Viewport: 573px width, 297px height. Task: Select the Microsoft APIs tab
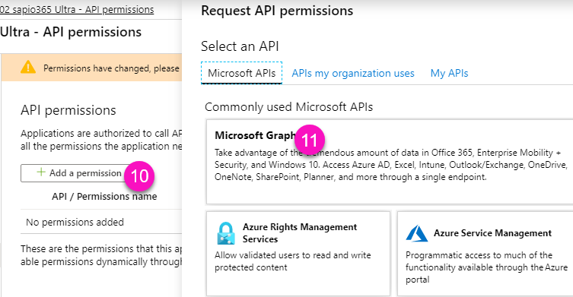click(x=241, y=73)
